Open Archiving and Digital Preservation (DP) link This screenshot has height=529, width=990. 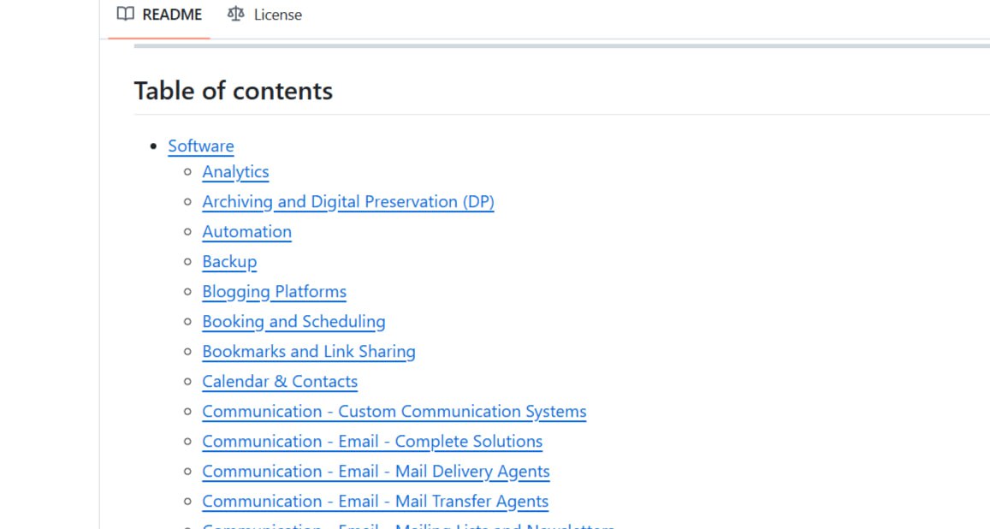347,202
